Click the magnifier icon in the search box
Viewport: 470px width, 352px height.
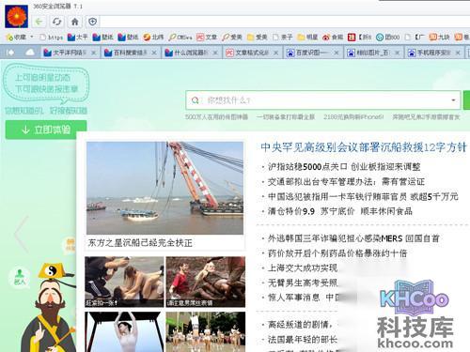tap(196, 100)
